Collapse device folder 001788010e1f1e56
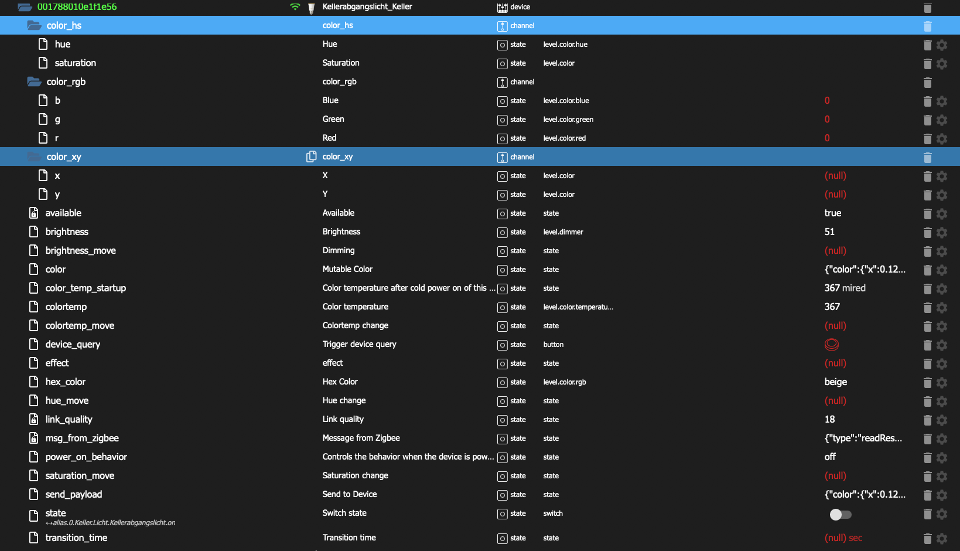The image size is (960, 551). point(25,7)
